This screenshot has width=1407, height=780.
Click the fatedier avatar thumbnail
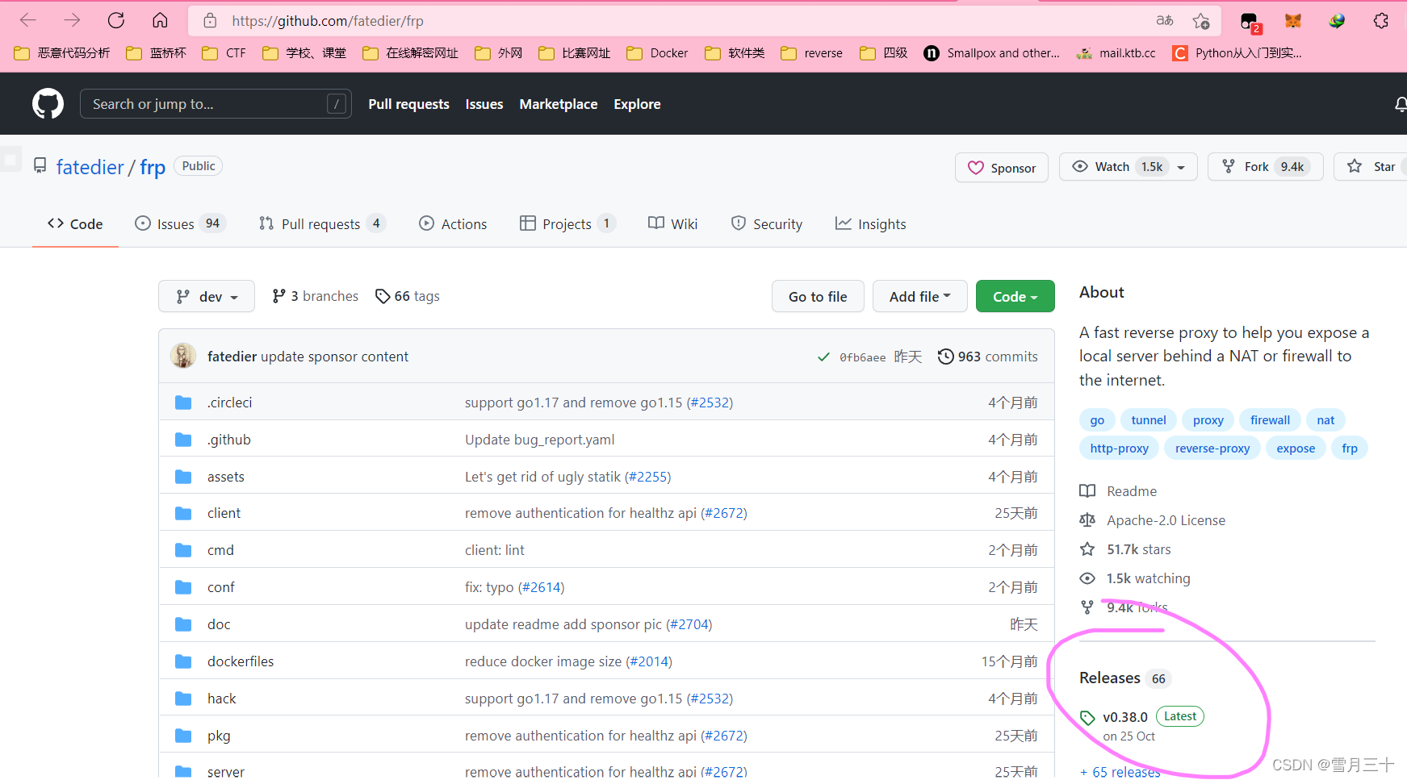(183, 356)
